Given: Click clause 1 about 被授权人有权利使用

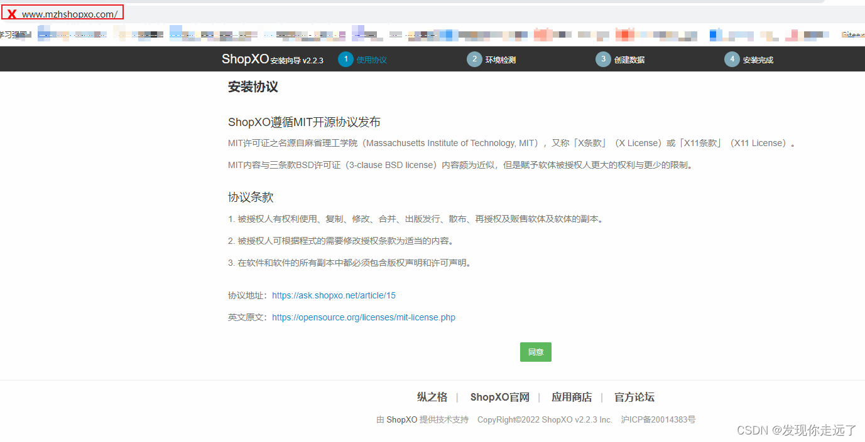Looking at the screenshot, I should click(416, 219).
